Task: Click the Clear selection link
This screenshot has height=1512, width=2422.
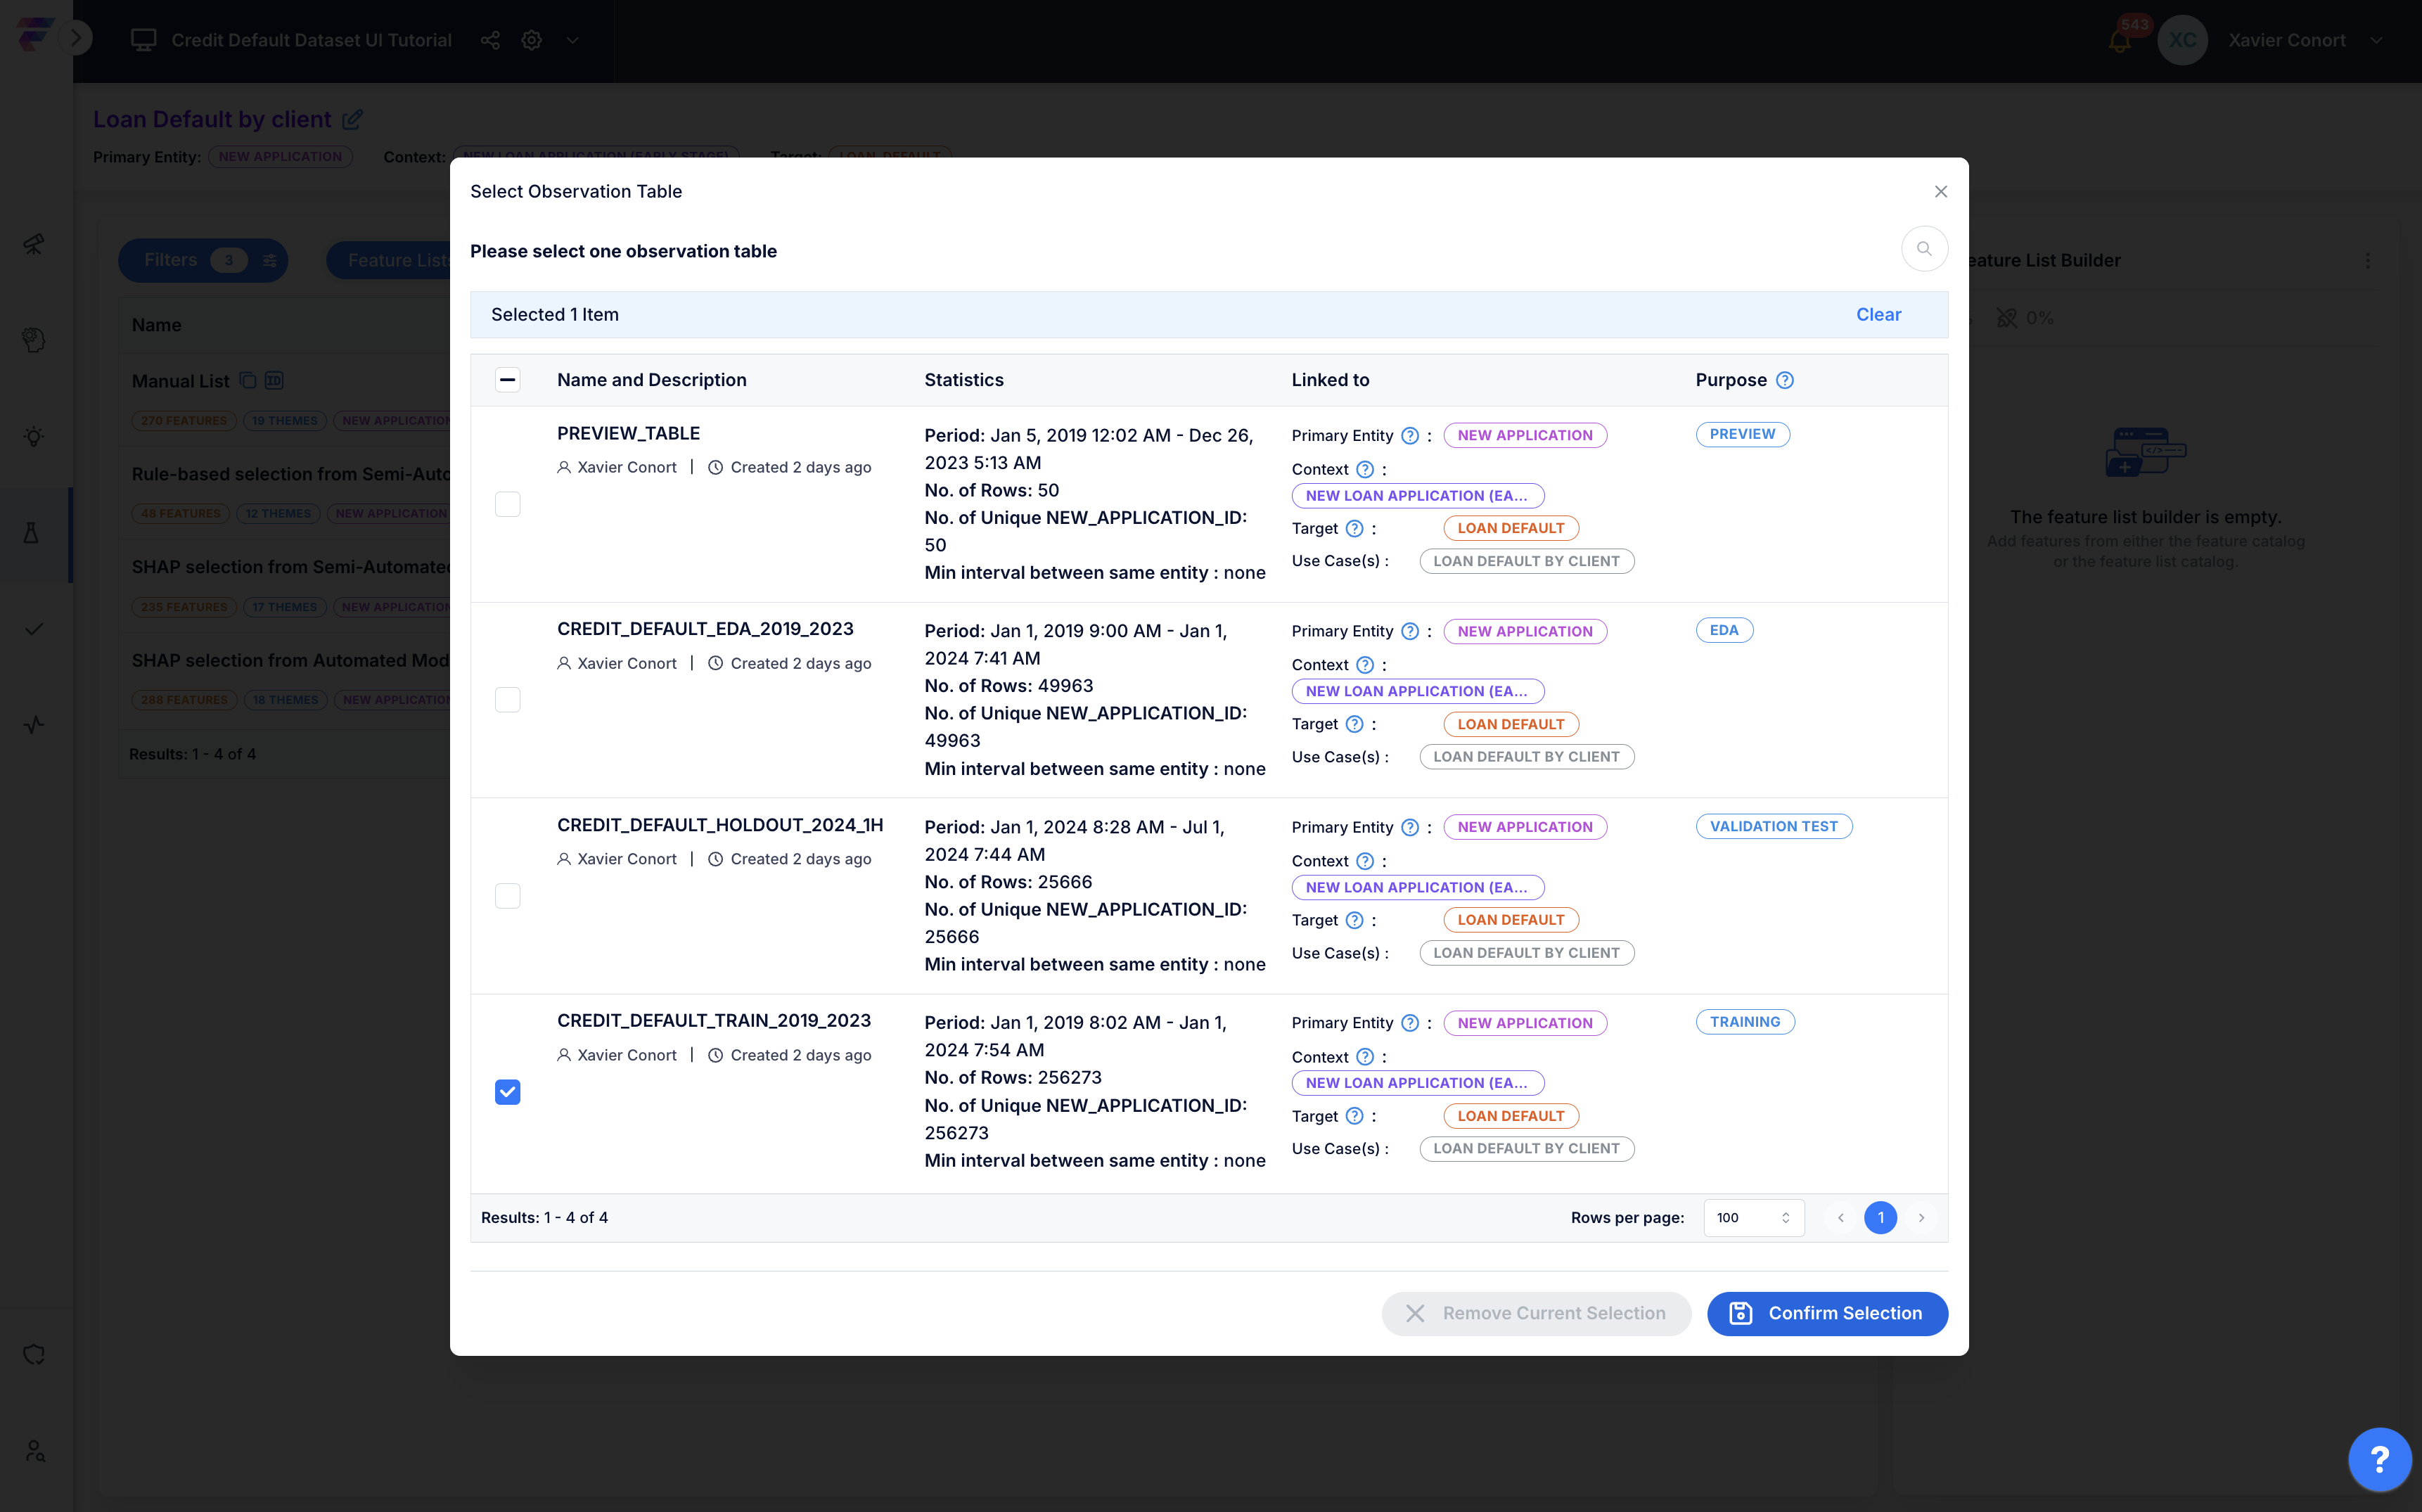Action: pyautogui.click(x=1878, y=315)
